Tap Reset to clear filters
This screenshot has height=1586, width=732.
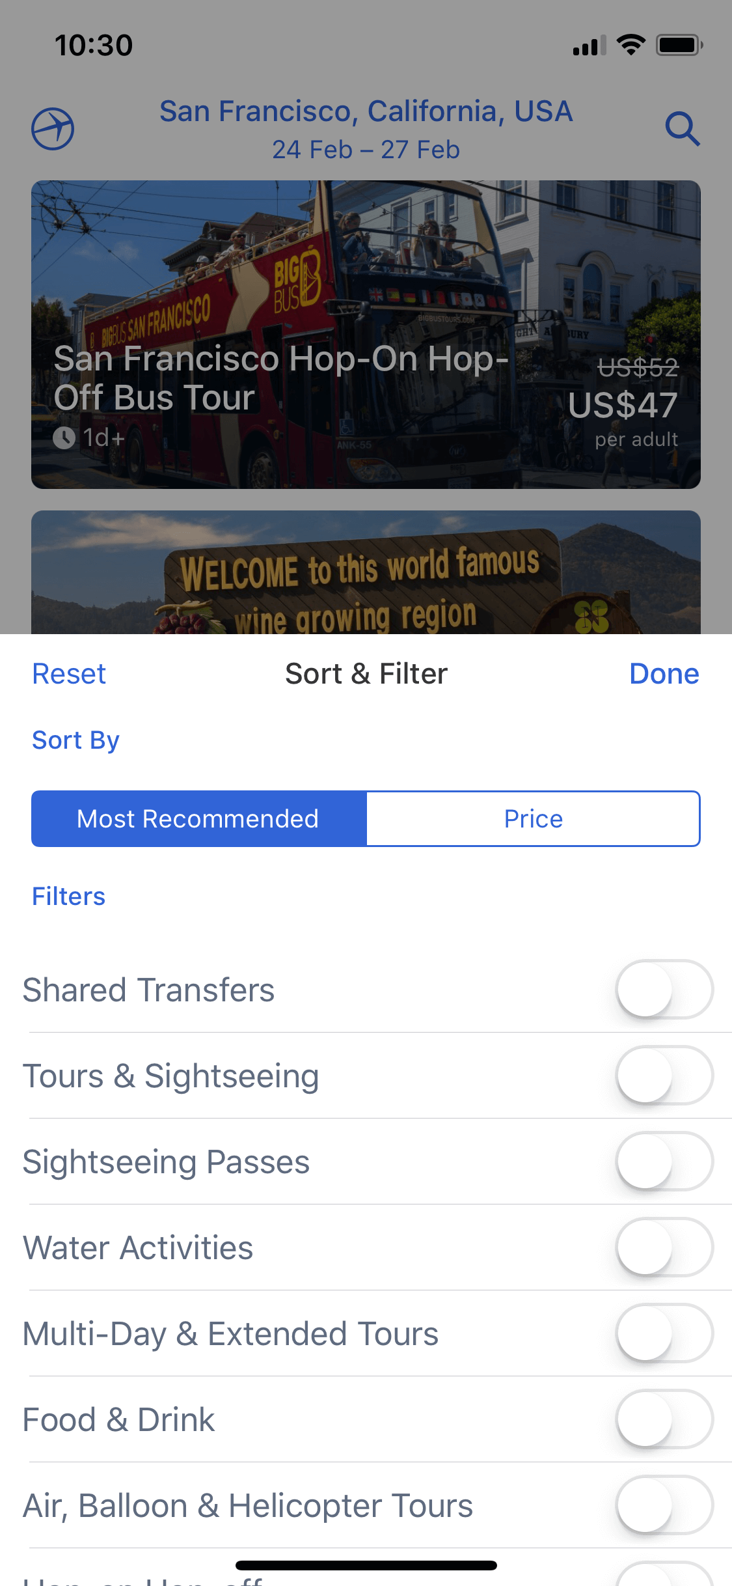coord(69,674)
